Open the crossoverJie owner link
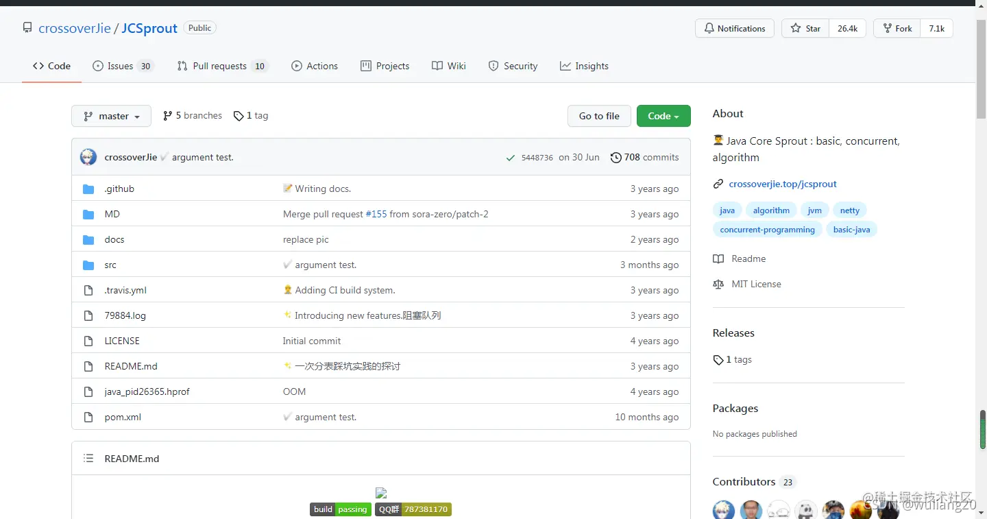 [75, 28]
